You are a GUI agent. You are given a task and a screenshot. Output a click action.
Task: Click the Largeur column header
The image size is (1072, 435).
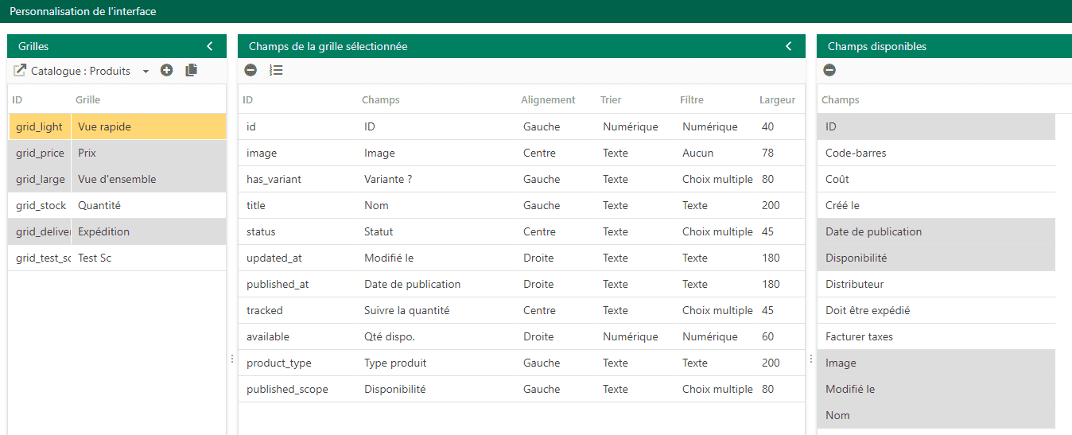(777, 100)
